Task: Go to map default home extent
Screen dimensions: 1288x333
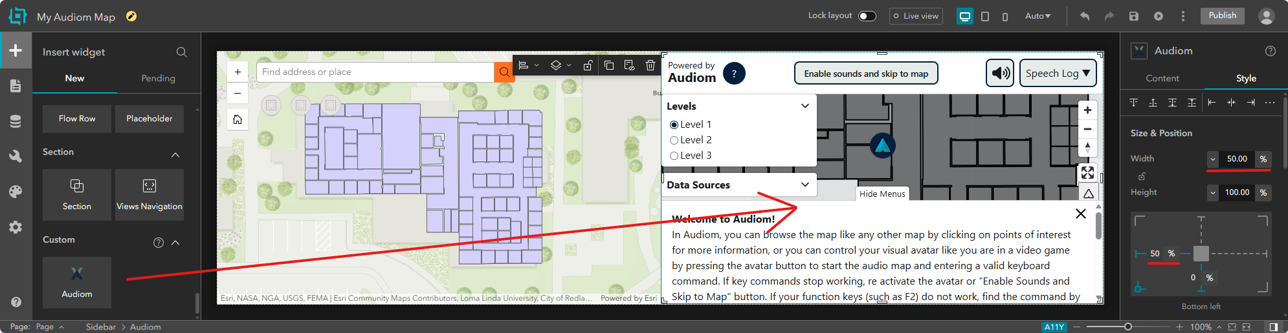Action: (238, 119)
